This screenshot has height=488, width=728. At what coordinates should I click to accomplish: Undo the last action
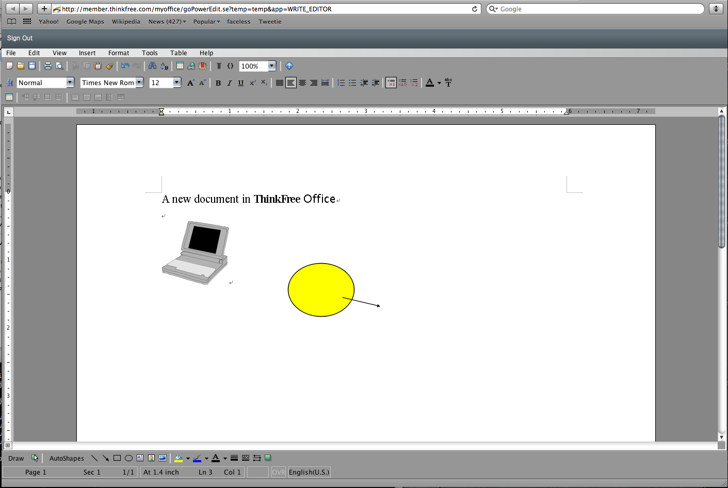(x=125, y=66)
